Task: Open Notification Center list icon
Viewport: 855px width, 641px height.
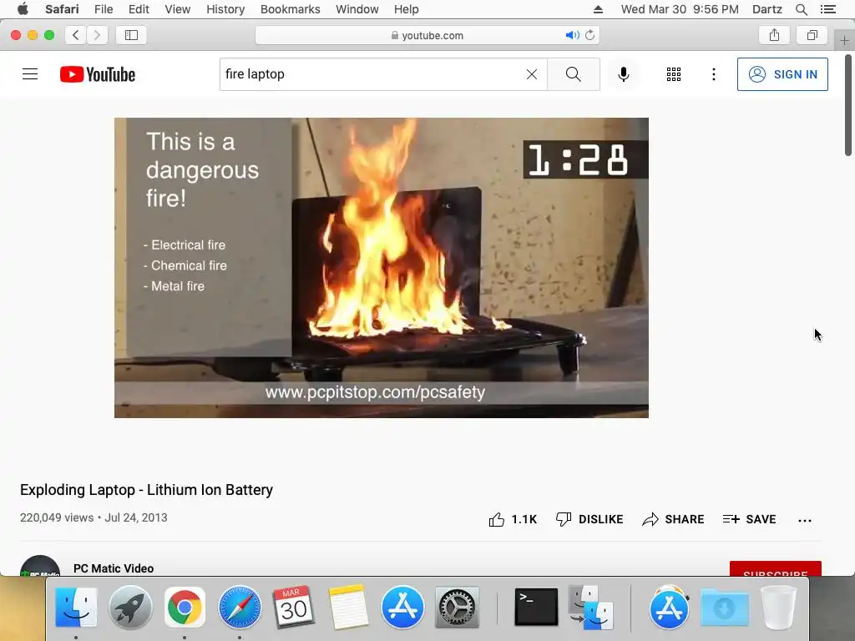Action: click(x=827, y=9)
